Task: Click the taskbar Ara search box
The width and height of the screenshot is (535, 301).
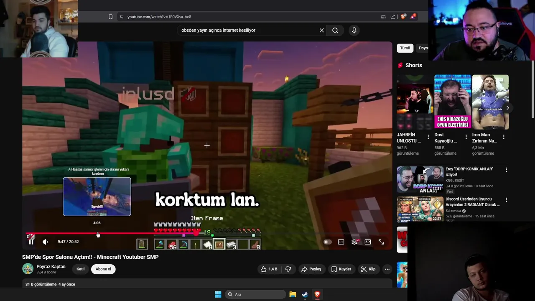Action: click(x=255, y=294)
